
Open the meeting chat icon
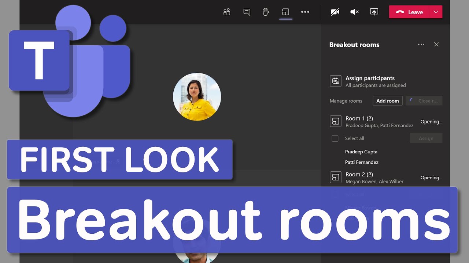tap(247, 12)
